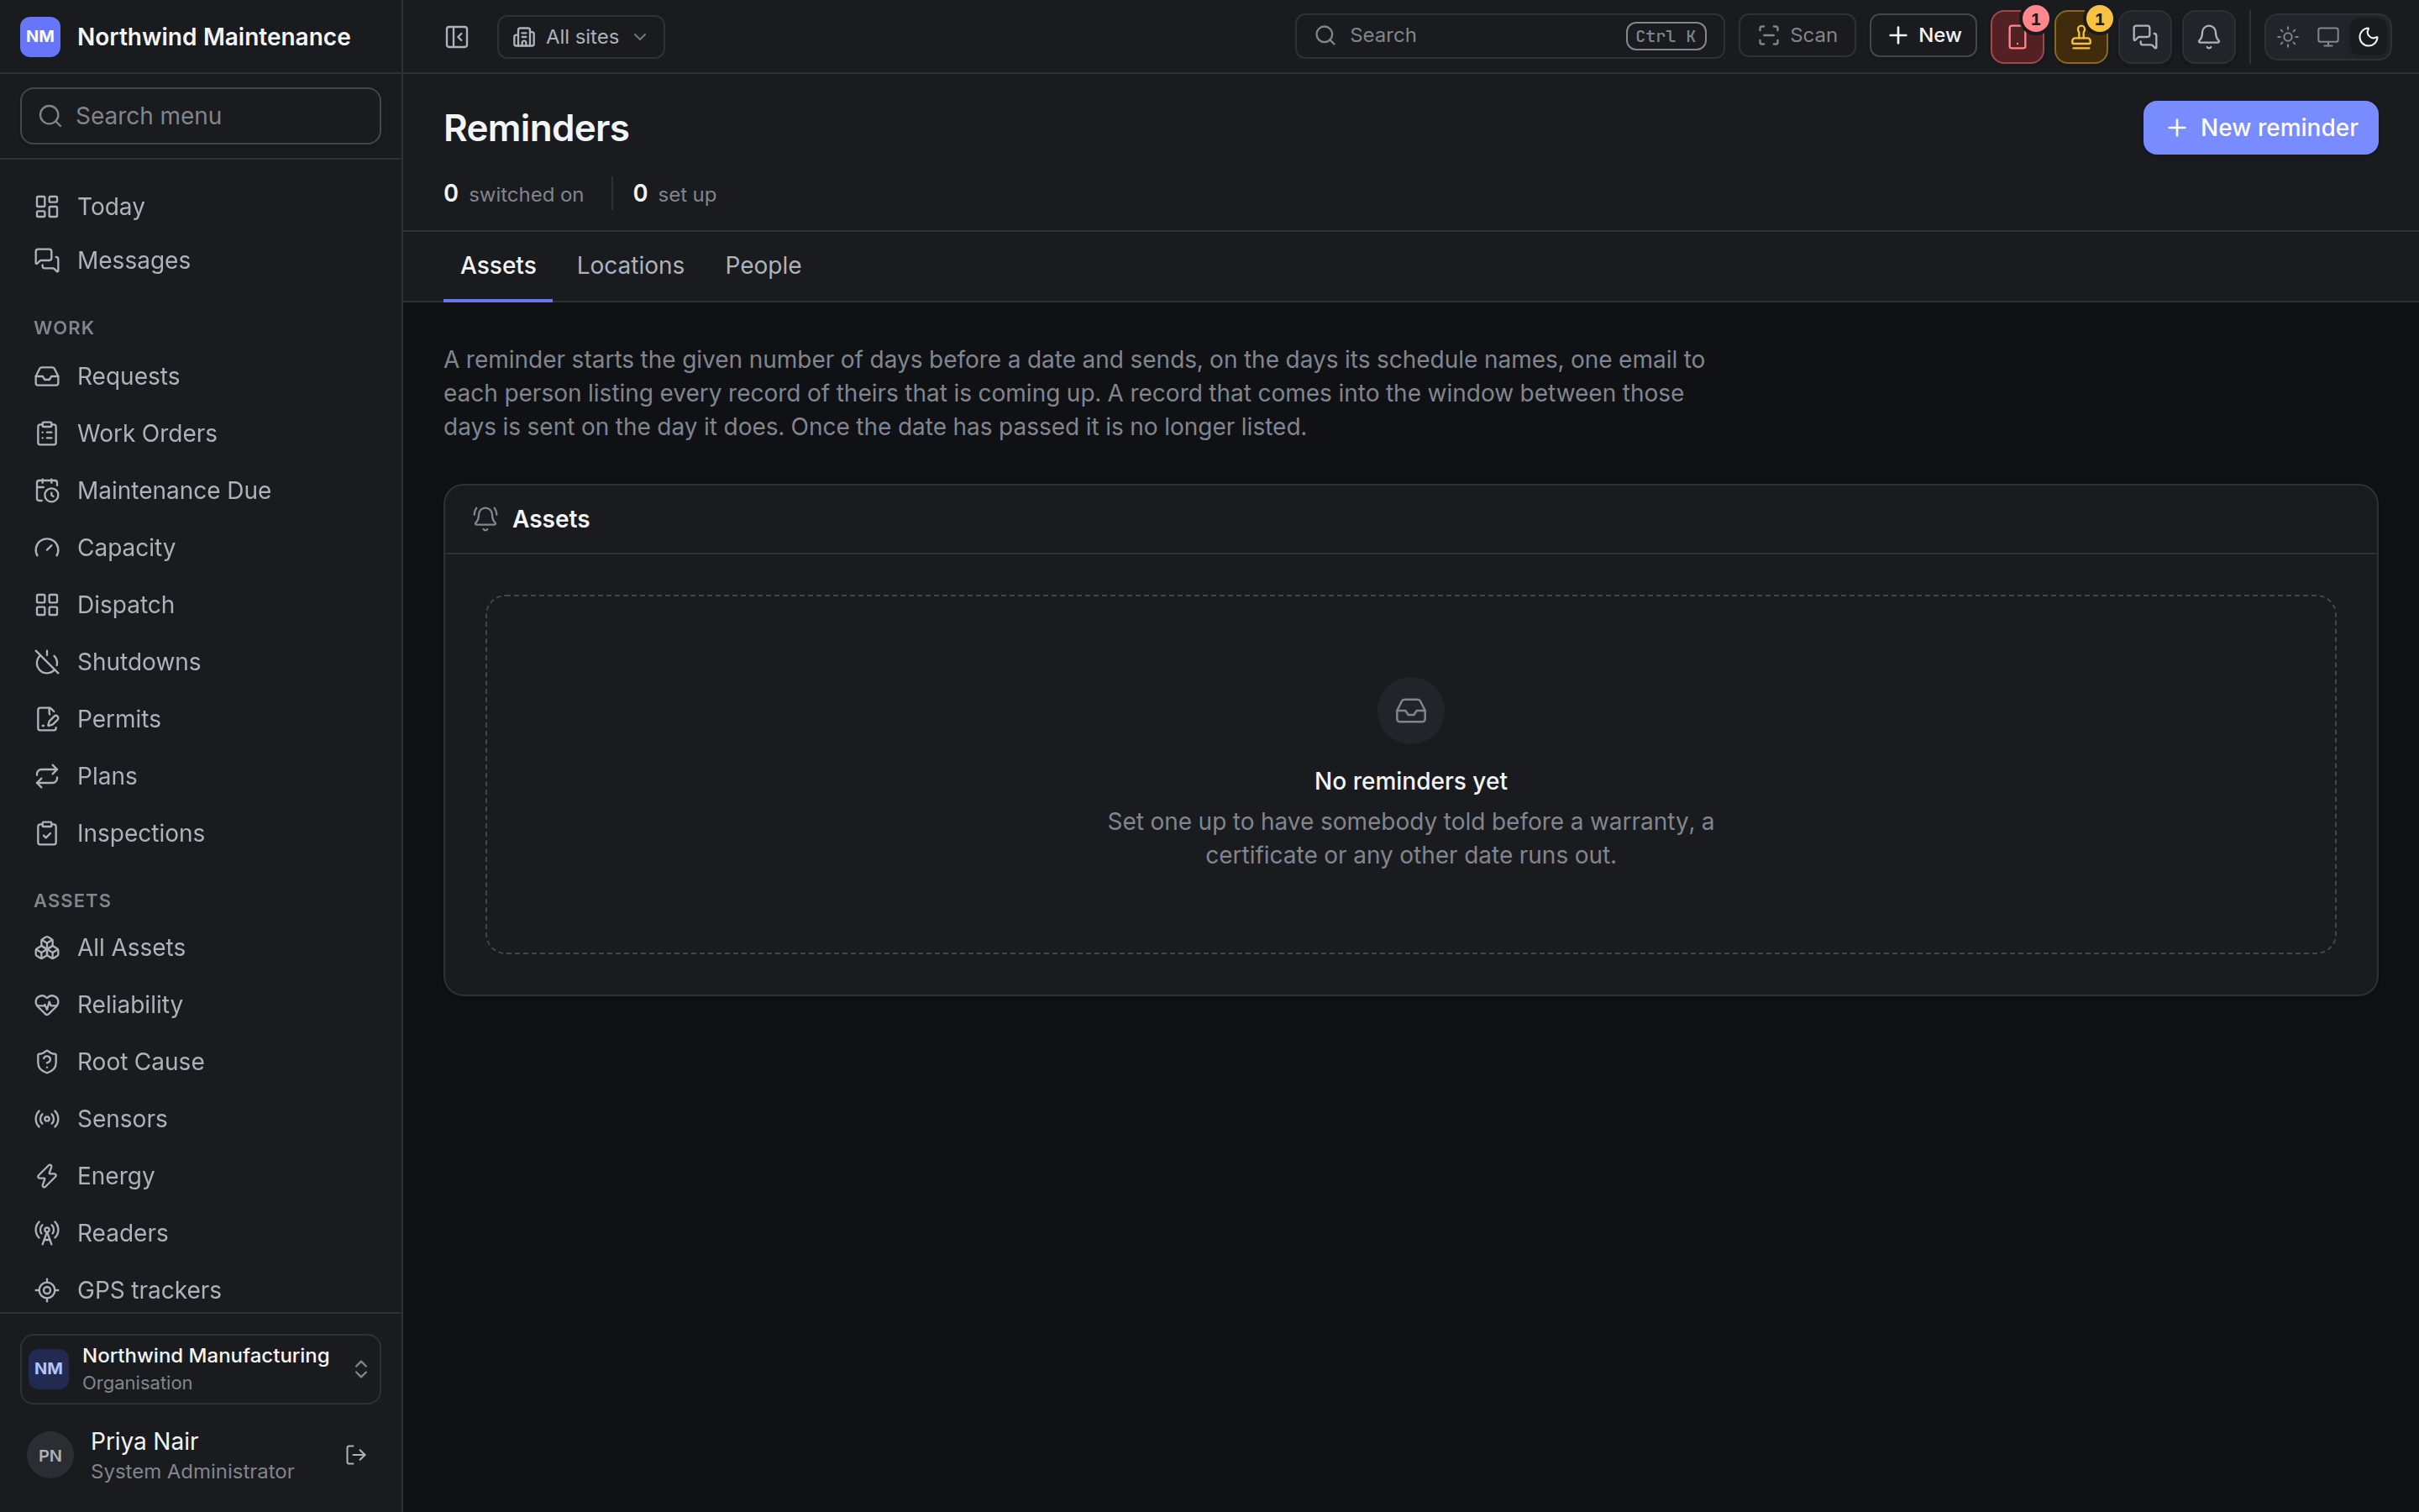Open Work Orders in the sidebar
The width and height of the screenshot is (2419, 1512).
coord(201,433)
